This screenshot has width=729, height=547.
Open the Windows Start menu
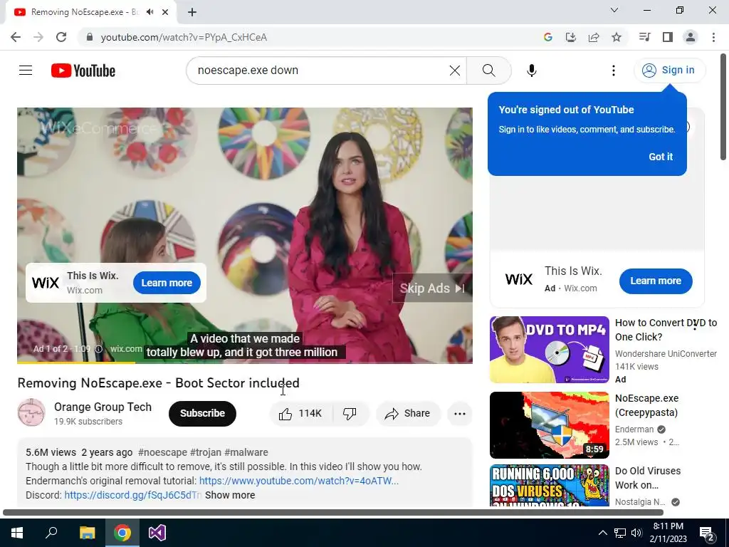pos(17,533)
